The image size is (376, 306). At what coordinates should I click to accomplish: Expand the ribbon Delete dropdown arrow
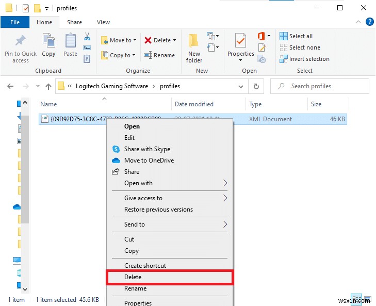click(174, 40)
